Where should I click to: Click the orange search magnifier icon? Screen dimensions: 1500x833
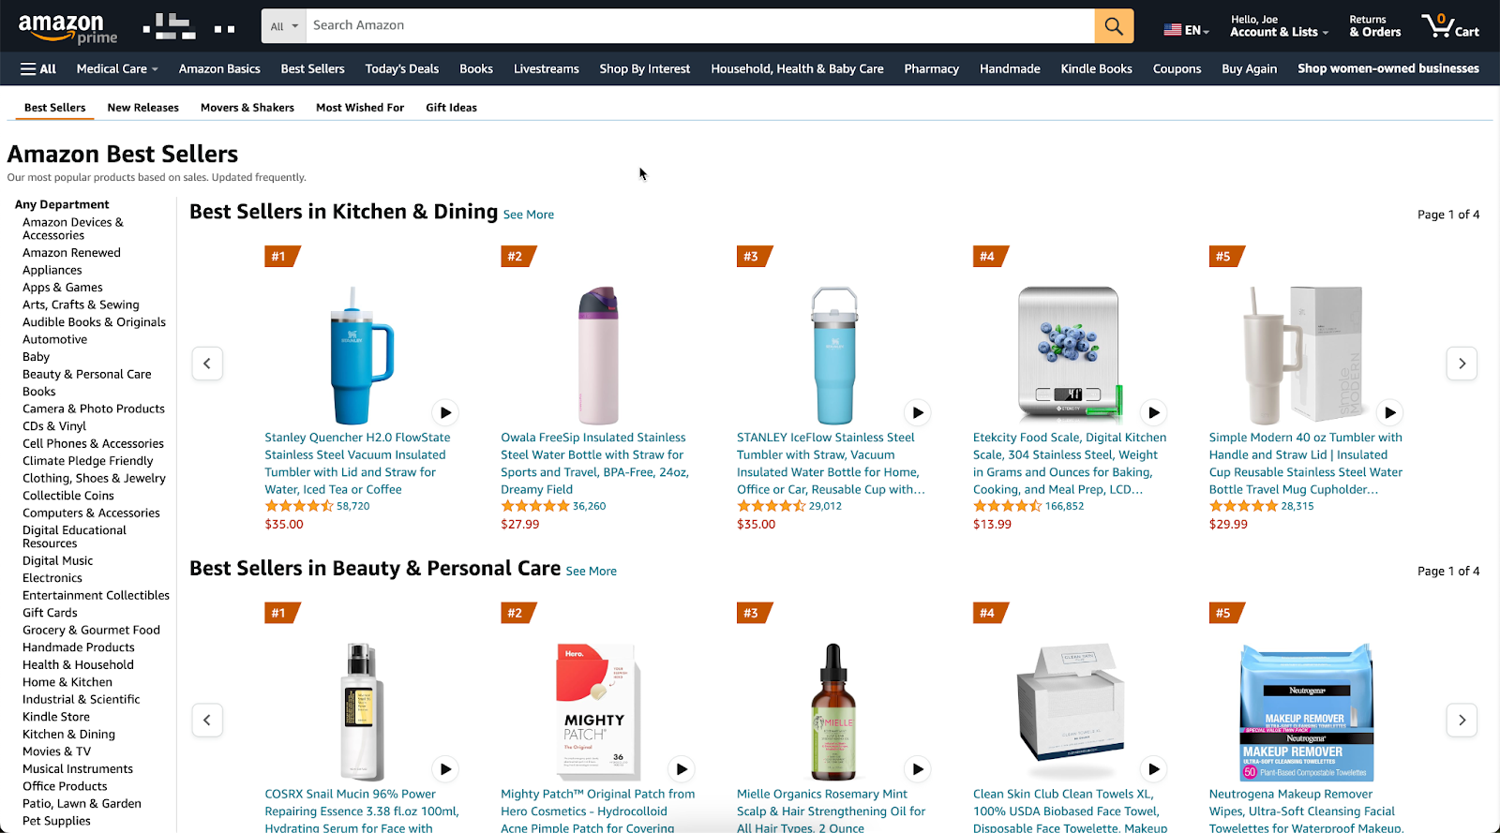1113,25
